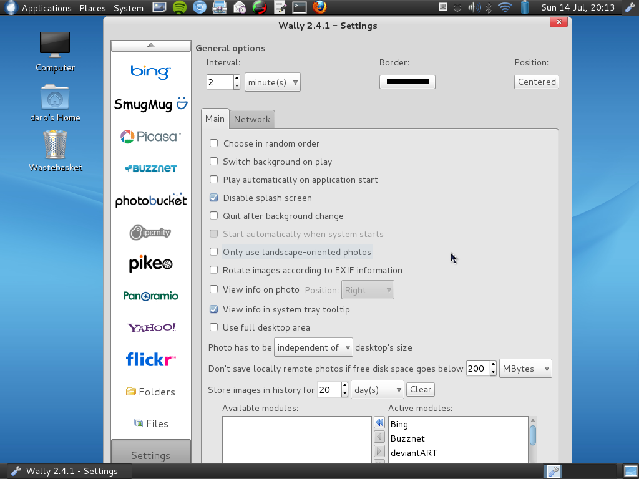Check Play automatically on application start

pos(213,179)
